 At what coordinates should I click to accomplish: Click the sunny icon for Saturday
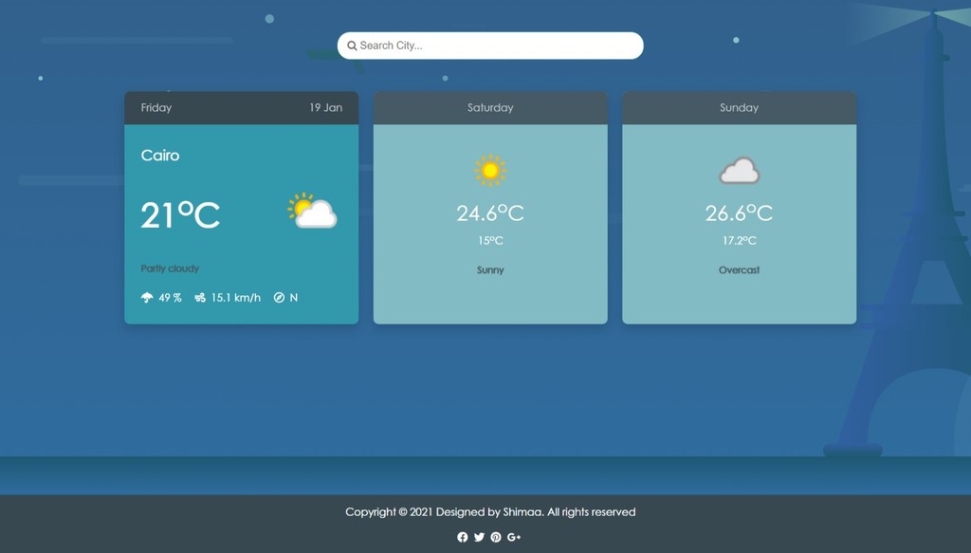point(490,171)
